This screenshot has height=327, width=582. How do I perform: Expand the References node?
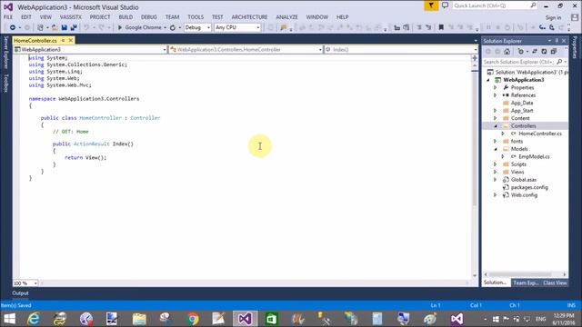[495, 95]
